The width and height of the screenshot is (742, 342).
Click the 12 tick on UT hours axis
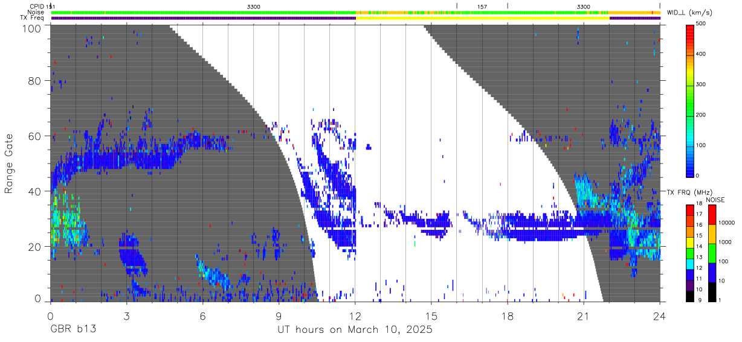(x=355, y=315)
